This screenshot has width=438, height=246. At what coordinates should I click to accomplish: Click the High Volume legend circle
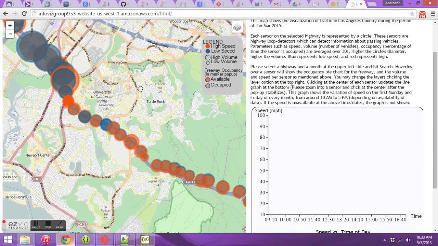pos(208,58)
